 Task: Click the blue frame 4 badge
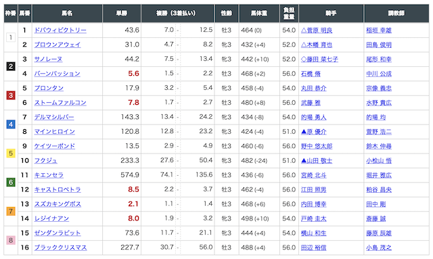coord(11,124)
